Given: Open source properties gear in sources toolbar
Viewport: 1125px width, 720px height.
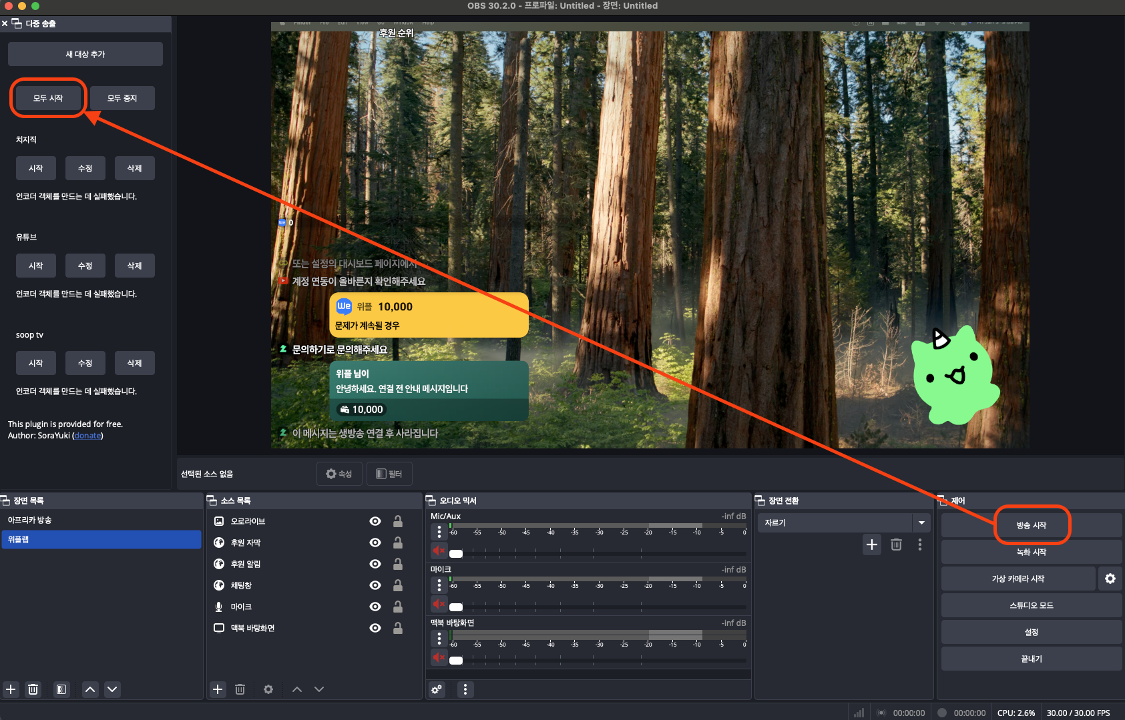Looking at the screenshot, I should pyautogui.click(x=268, y=689).
